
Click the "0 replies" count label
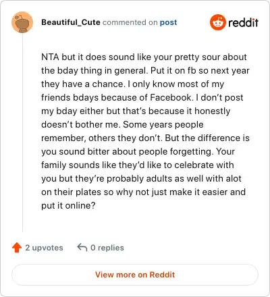107,248
